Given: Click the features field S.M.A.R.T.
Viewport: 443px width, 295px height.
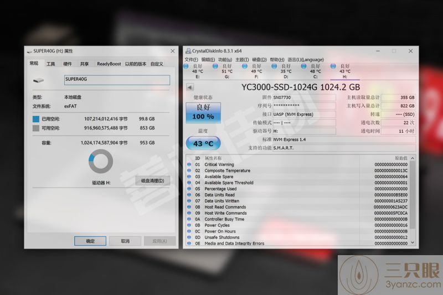Looking at the screenshot, I should pos(344,148).
